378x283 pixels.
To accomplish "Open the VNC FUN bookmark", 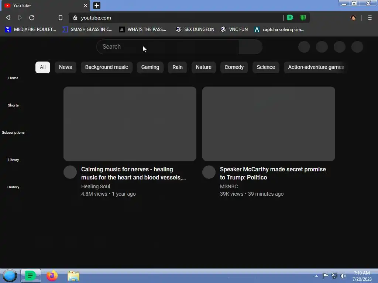I will click(234, 29).
